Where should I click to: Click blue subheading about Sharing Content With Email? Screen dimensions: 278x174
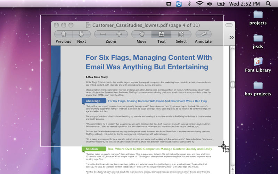157,101
